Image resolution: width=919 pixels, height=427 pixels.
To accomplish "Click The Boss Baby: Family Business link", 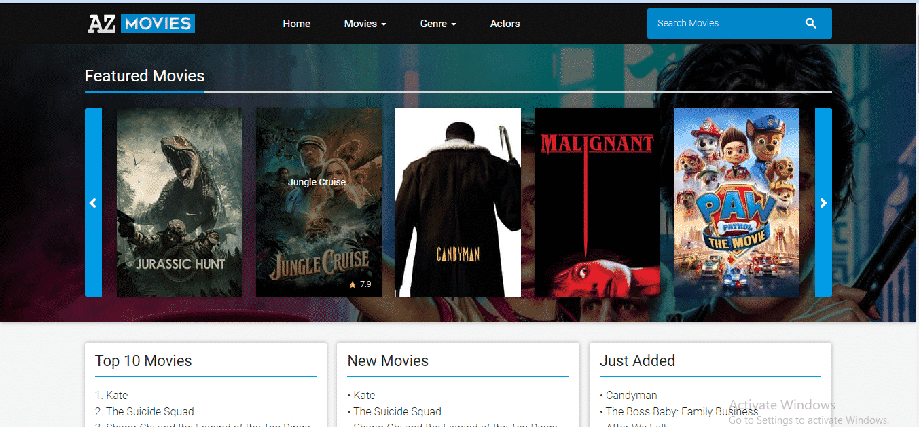I will (x=681, y=411).
